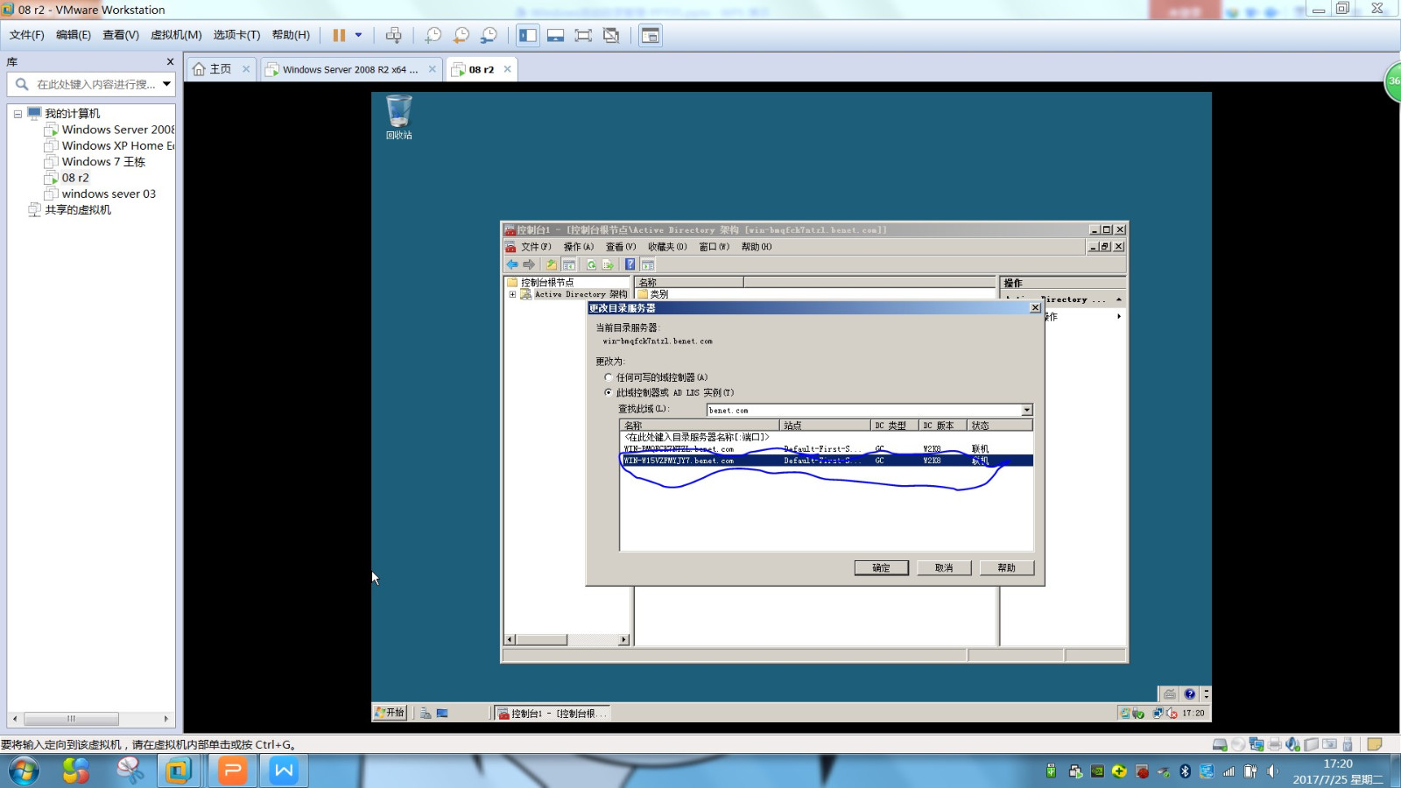Open the snapshot manager wrench-clock icon
This screenshot has height=788, width=1401.
pyautogui.click(x=489, y=35)
